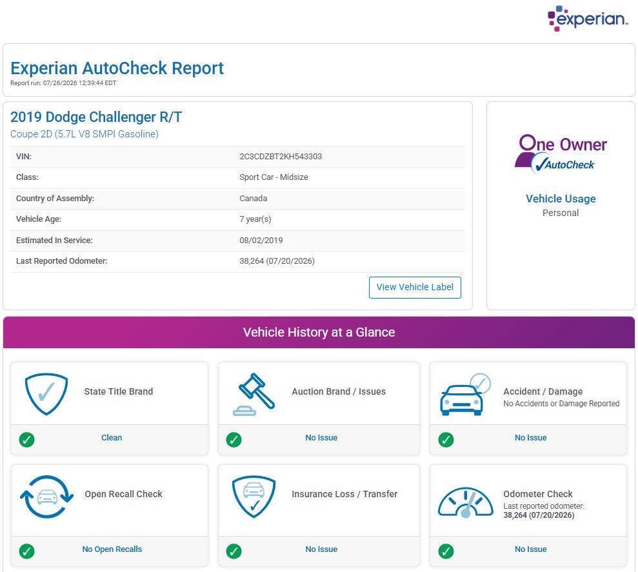Click the One Owner AutoCheck badge
This screenshot has height=572, width=638.
coord(561,154)
